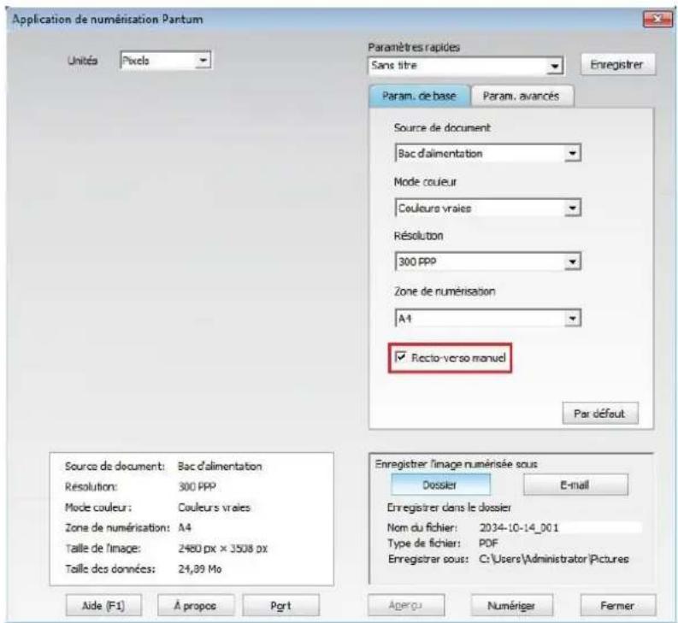Viewport: 678px width, 623px height.
Task: Start scanning with Numériser button
Action: tap(511, 605)
